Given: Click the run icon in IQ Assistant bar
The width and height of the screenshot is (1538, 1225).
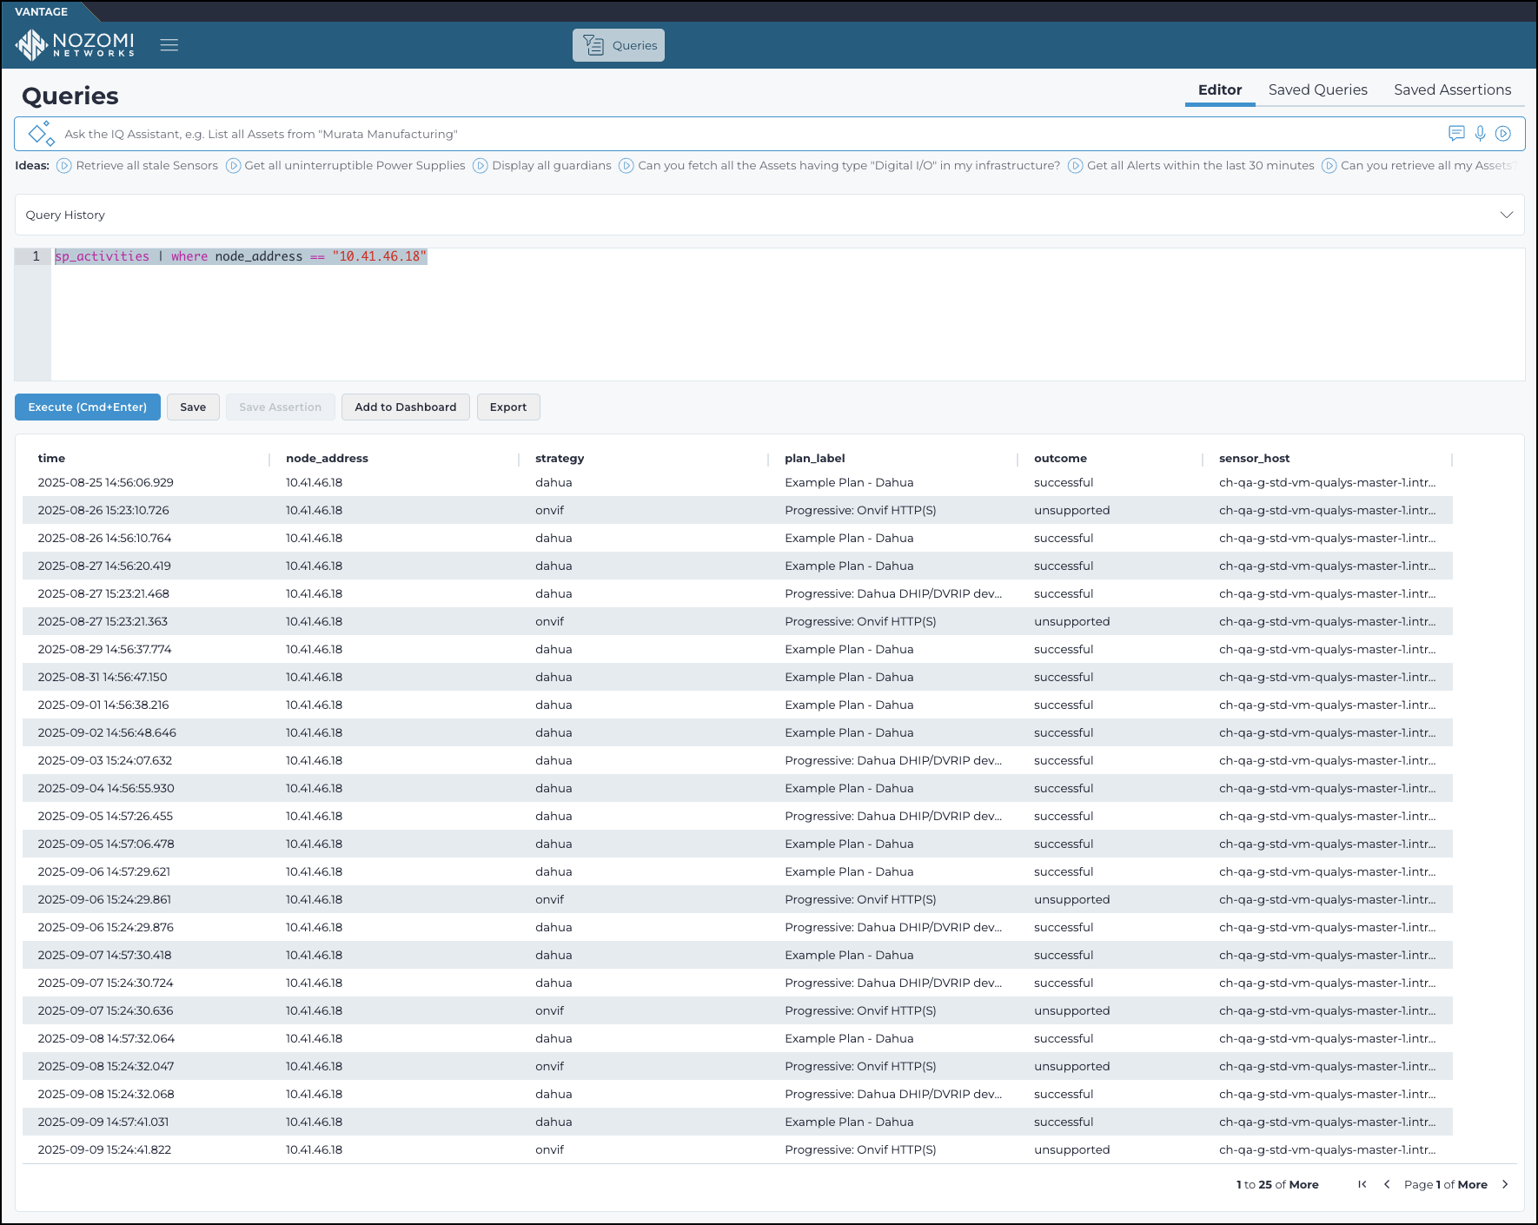Looking at the screenshot, I should click(x=1503, y=134).
